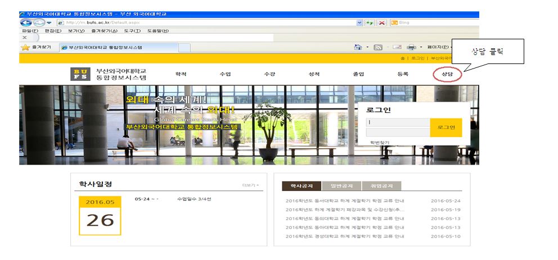
Task: Click the Home icon in command bar
Action: point(357,47)
